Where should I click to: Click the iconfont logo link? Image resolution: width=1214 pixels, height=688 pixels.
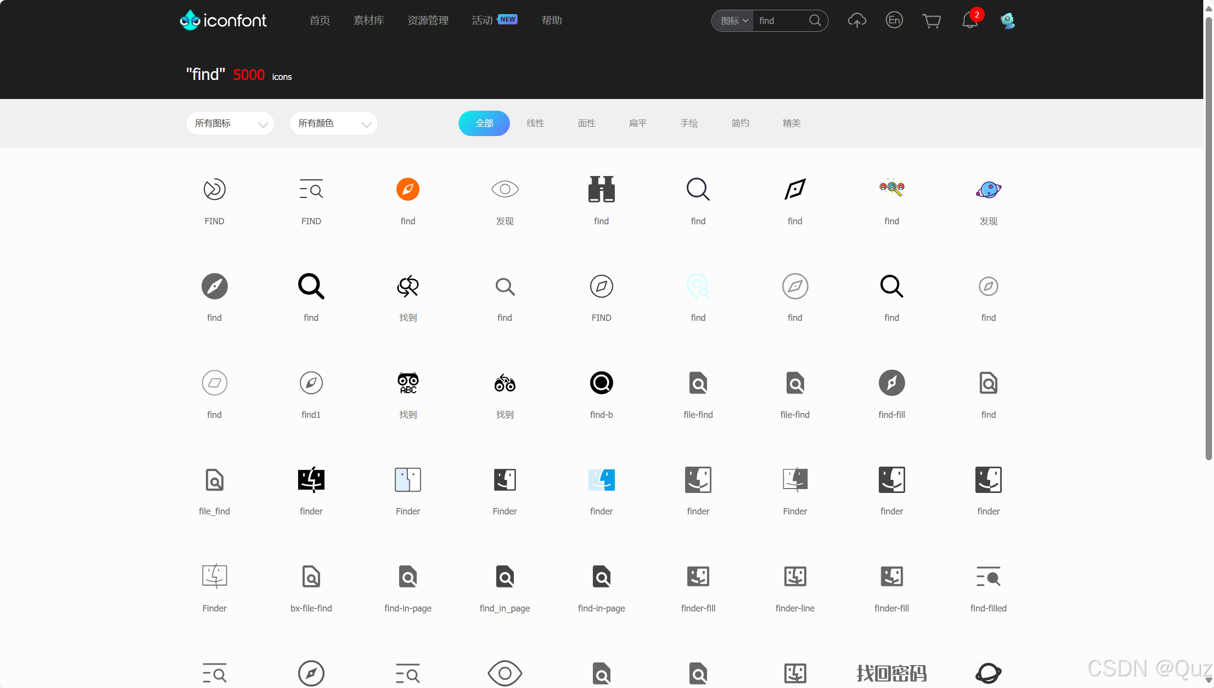point(223,20)
